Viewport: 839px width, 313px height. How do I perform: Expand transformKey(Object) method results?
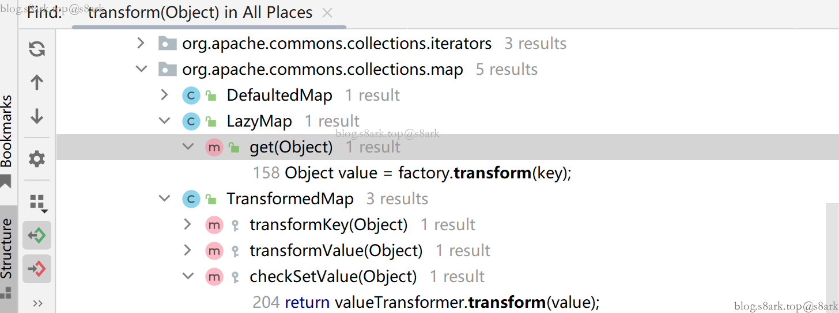click(187, 224)
